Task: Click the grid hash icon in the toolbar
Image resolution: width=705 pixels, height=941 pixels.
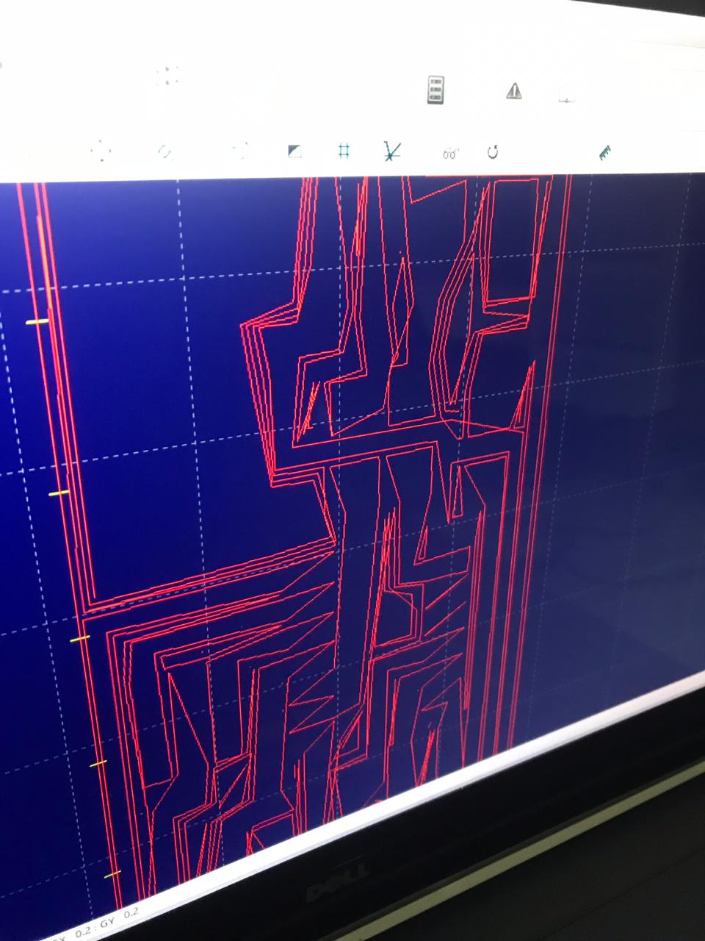Action: click(342, 150)
